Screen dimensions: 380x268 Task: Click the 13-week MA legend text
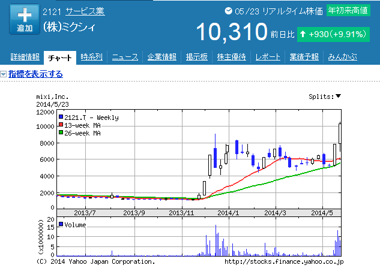coord(82,125)
